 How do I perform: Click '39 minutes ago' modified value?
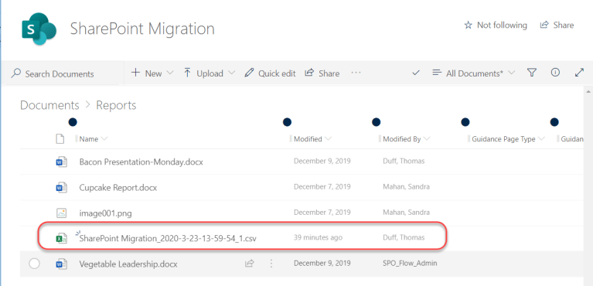(318, 237)
